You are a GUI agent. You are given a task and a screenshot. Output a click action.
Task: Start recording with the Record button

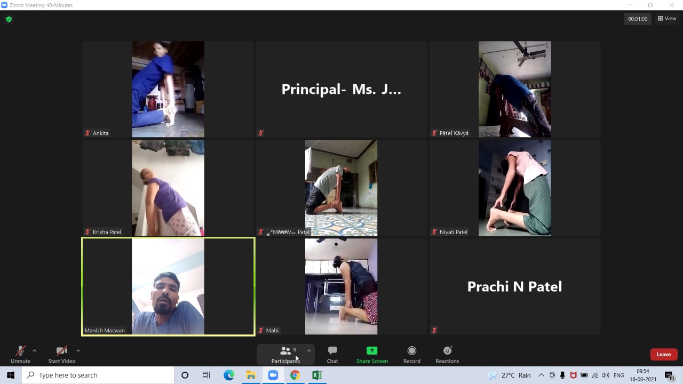pyautogui.click(x=411, y=354)
